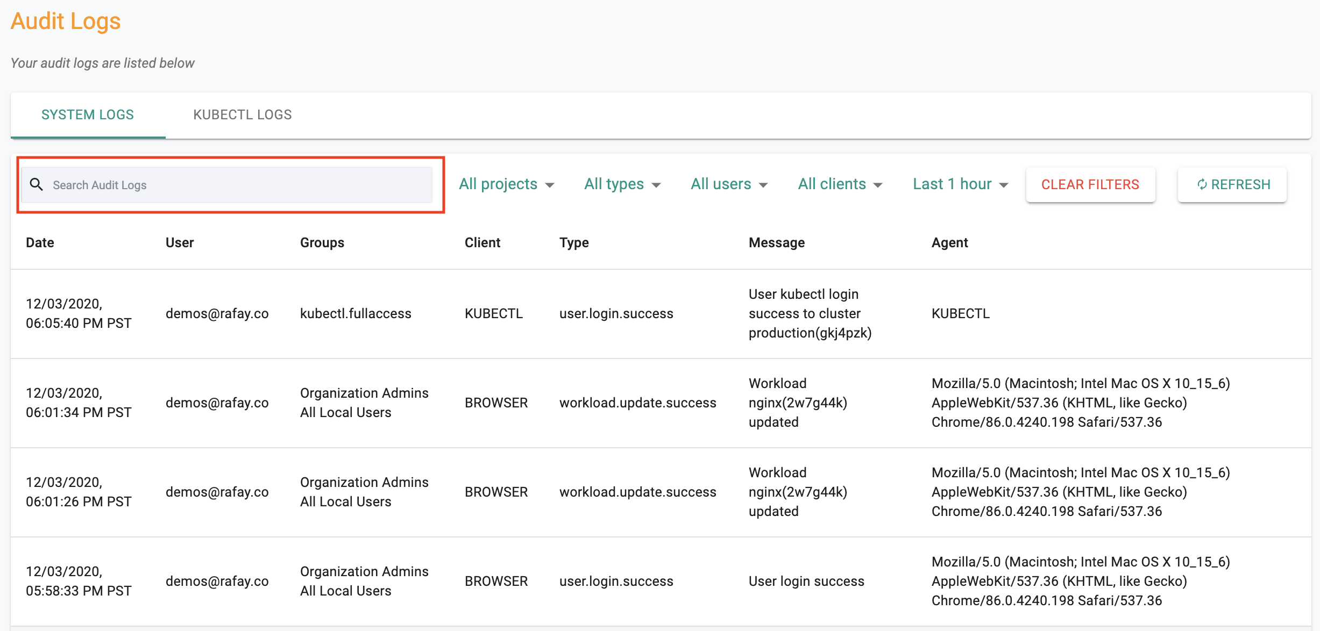Screen dimensions: 1320x631
Task: Click the Refresh button
Action: pos(1232,184)
